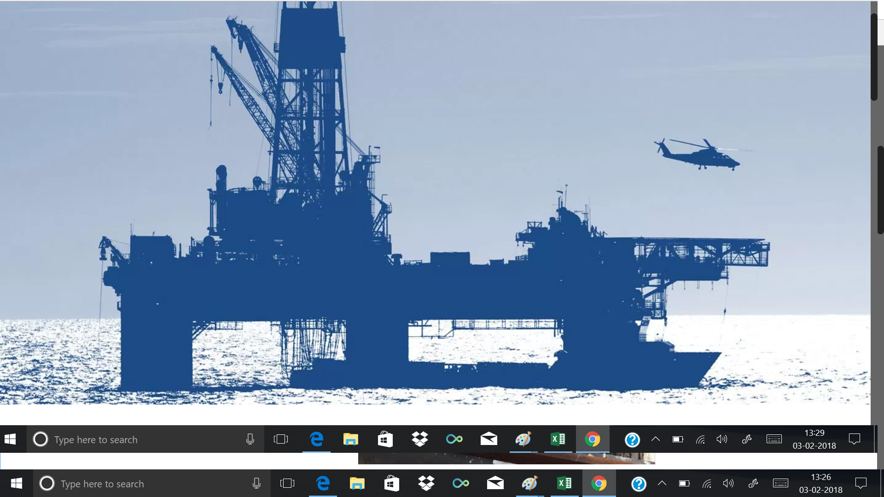Open Microsoft Edge in the 13:26 taskbar
This screenshot has height=497, width=884.
click(x=323, y=483)
